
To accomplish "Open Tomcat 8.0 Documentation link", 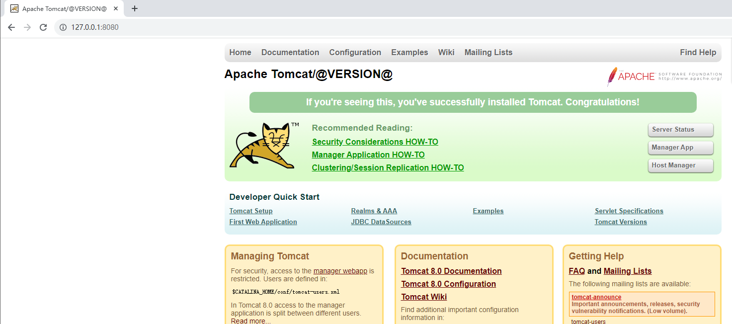I will point(451,271).
